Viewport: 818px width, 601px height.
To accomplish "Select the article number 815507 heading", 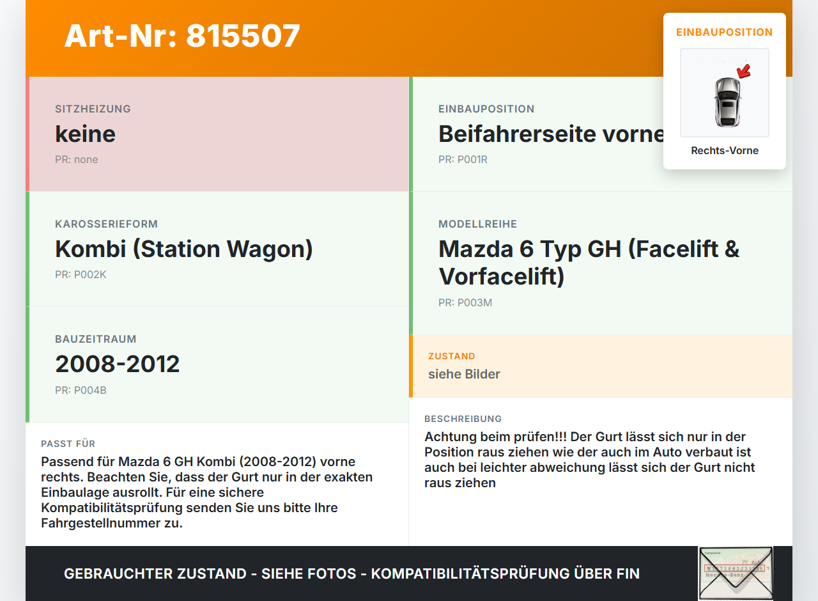I will [182, 36].
